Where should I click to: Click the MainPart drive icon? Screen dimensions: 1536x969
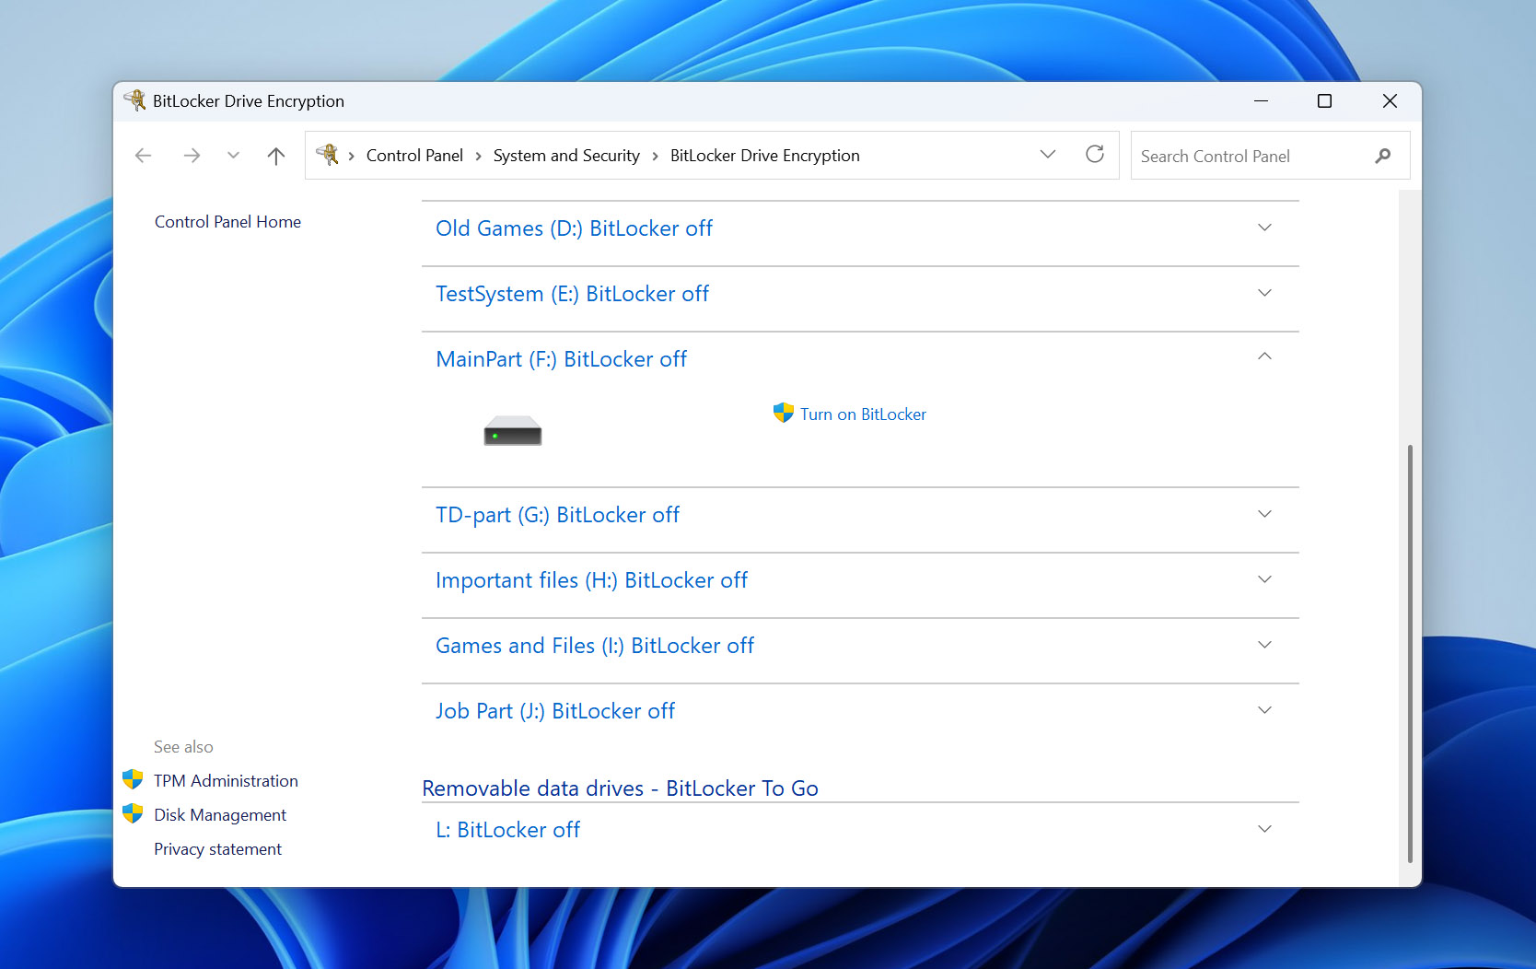point(513,430)
